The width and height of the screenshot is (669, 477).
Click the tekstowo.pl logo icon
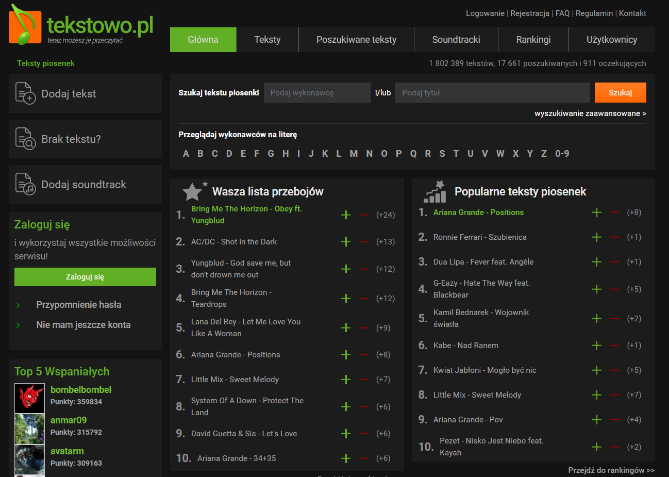[x=25, y=25]
